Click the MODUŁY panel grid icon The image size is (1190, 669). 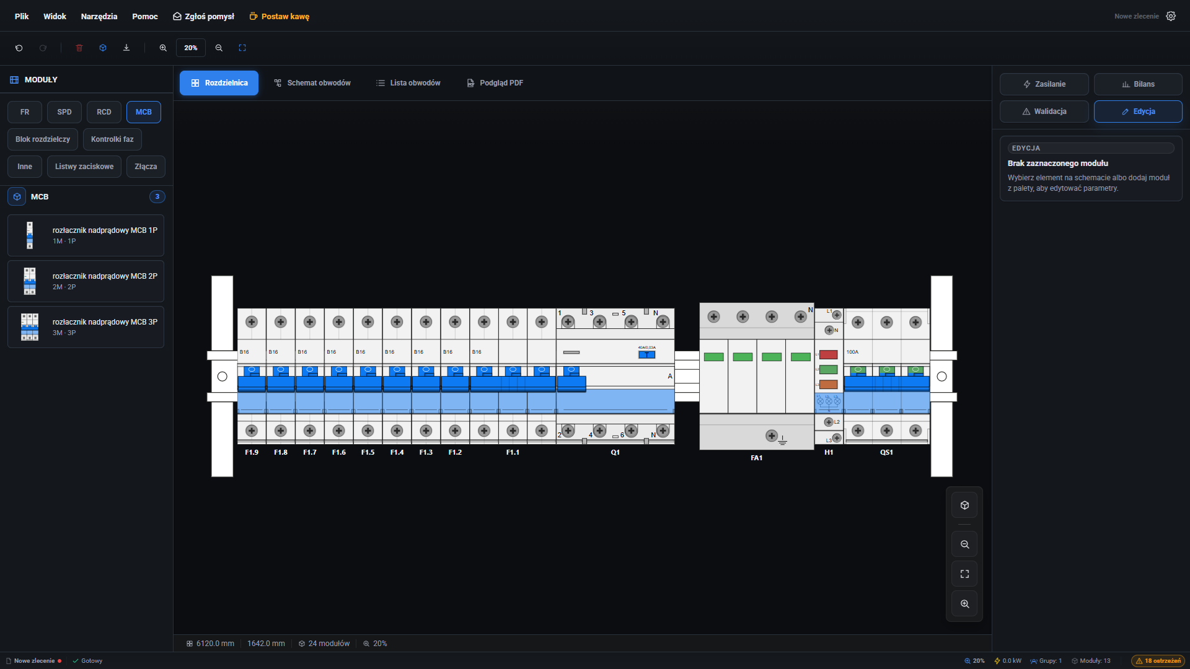coord(14,80)
